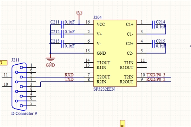Select the D Connector 9 comment text

tap(24, 114)
